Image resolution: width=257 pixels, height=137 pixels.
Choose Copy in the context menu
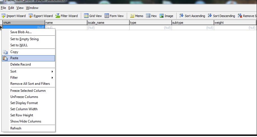[x=28, y=52]
